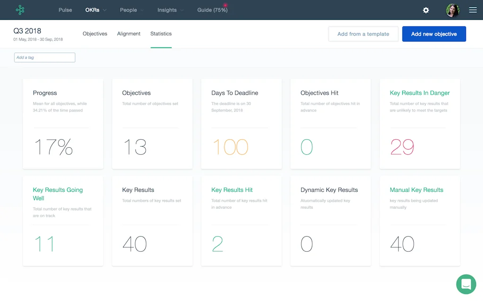Click the Key Results Going Well statistic
483x301 pixels.
pyautogui.click(x=63, y=220)
